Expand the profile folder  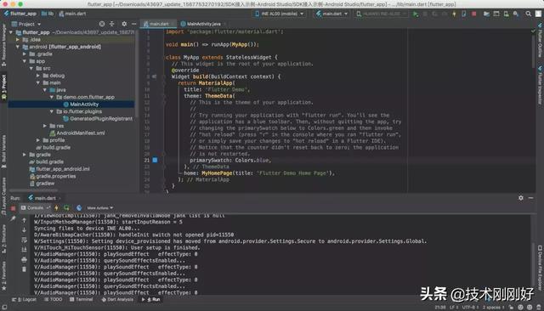(x=37, y=140)
